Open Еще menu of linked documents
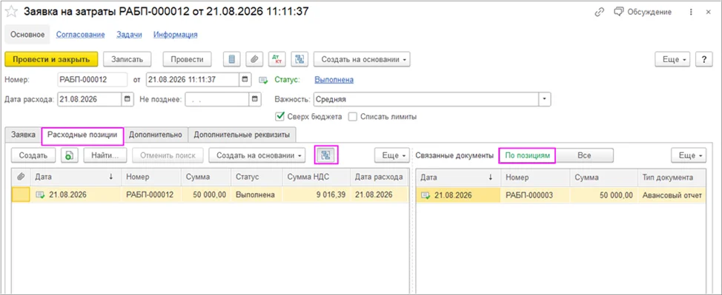This screenshot has height=295, width=722. coord(689,155)
